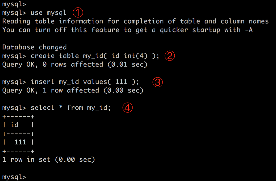
Task: Click the "insert my_id values" command line
Action: [85, 82]
